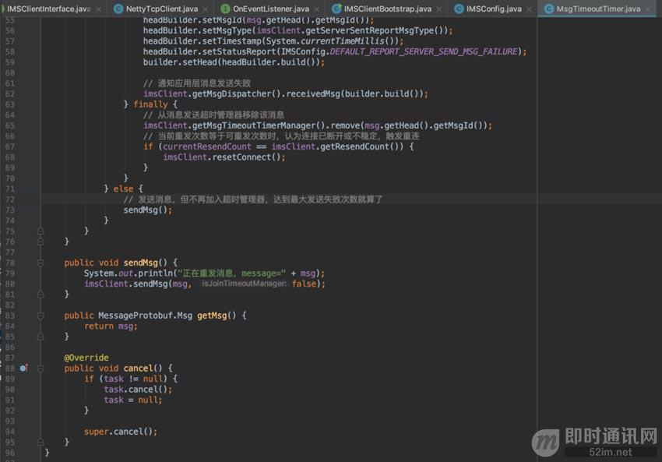
Task: Click the fold end marker on line 85
Action: [40, 337]
